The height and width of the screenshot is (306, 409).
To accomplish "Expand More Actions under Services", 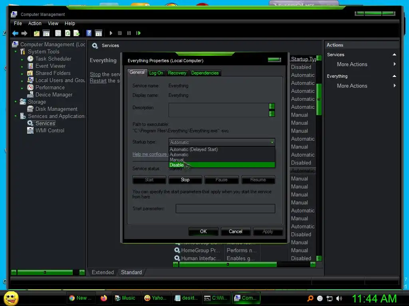I will [352, 64].
